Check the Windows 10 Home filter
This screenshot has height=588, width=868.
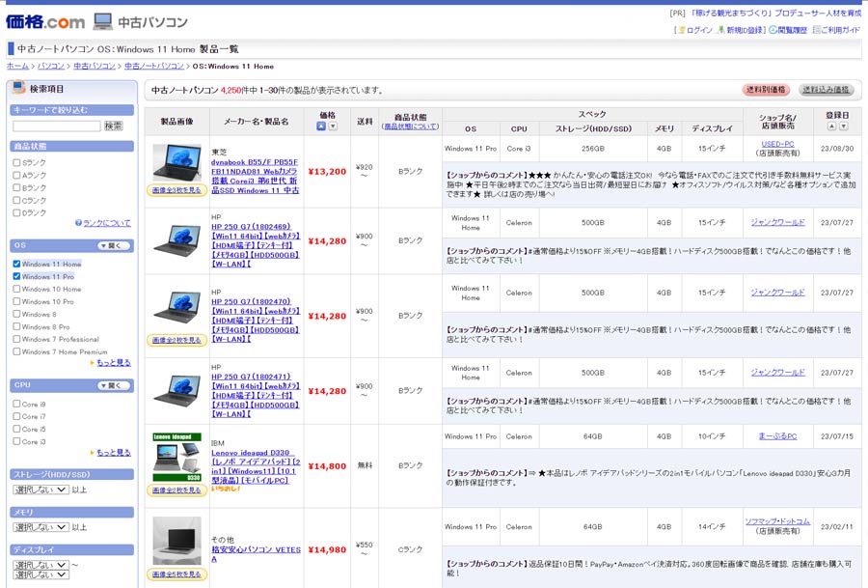point(16,289)
